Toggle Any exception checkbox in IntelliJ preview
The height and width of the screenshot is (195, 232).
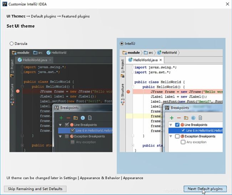tap(183, 142)
